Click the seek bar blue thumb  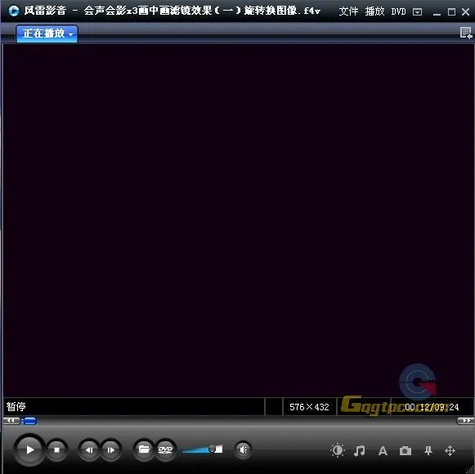tap(29, 421)
